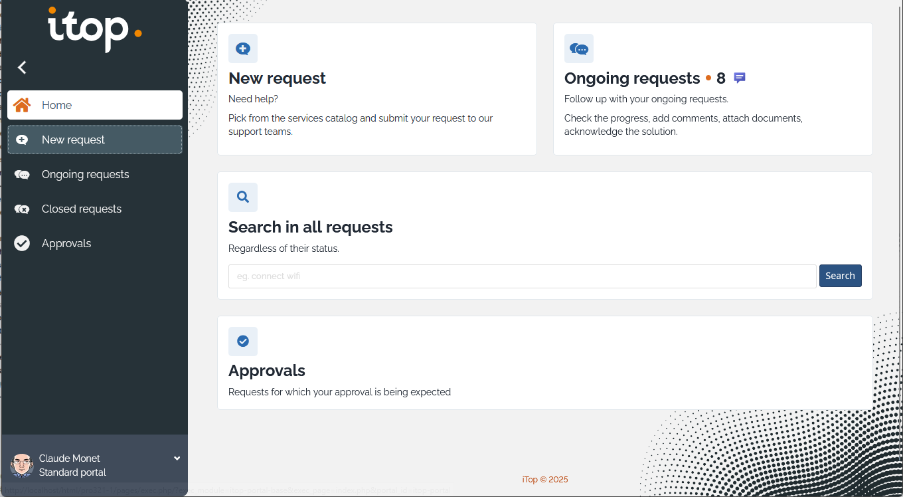Click the orange Home house icon
This screenshot has height=497, width=903.
pyautogui.click(x=22, y=105)
